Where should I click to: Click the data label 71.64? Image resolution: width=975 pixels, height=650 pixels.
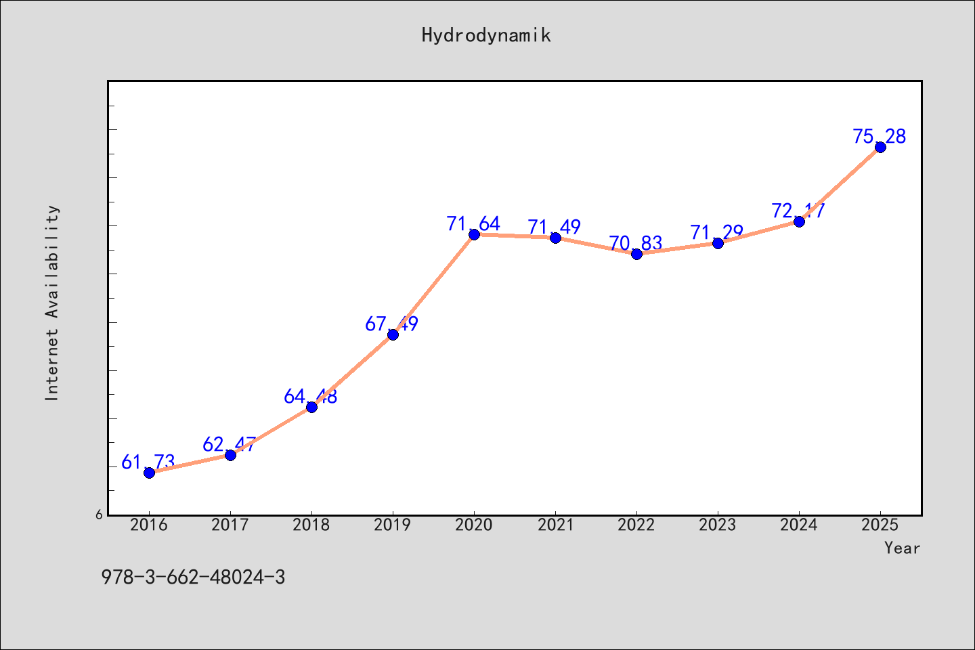point(473,224)
